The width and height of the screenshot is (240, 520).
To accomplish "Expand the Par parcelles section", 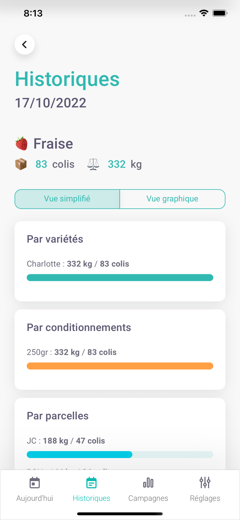I will tap(57, 416).
